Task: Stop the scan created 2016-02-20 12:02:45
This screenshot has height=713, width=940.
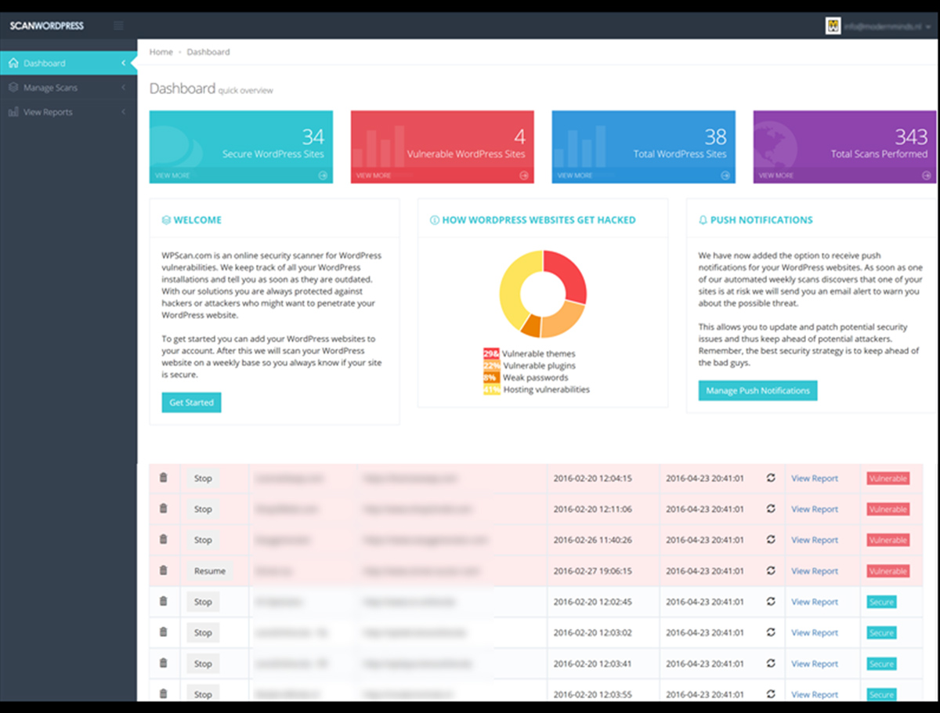Action: [203, 602]
